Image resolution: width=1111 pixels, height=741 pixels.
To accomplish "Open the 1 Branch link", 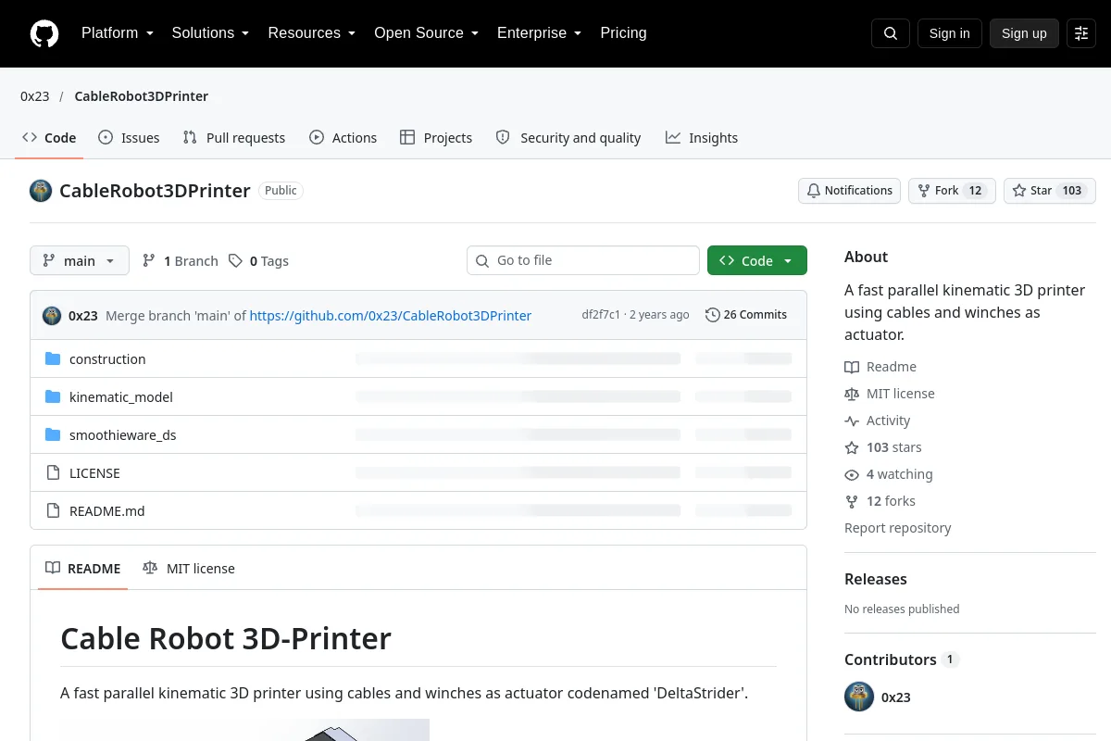I will [x=181, y=261].
